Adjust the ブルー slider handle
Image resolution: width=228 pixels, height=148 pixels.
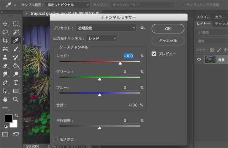(100, 95)
